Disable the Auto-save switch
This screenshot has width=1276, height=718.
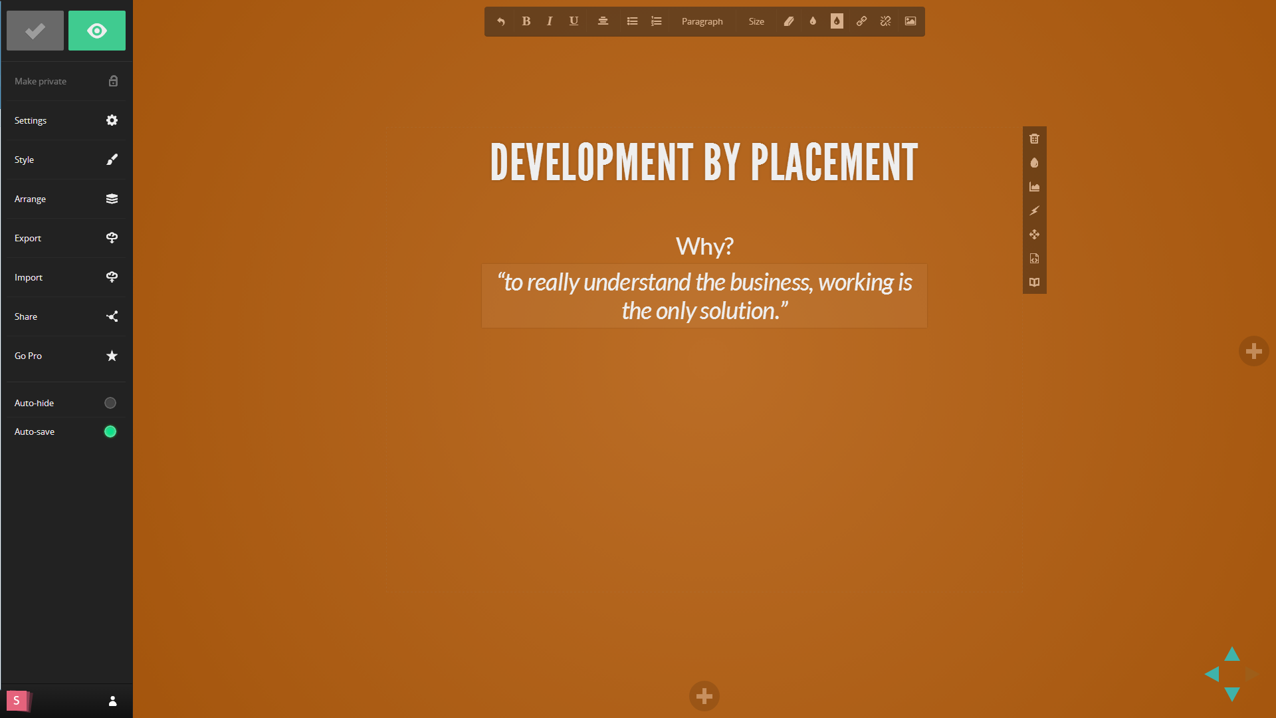tap(110, 431)
